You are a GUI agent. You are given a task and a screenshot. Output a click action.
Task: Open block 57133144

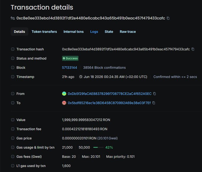click(x=70, y=67)
